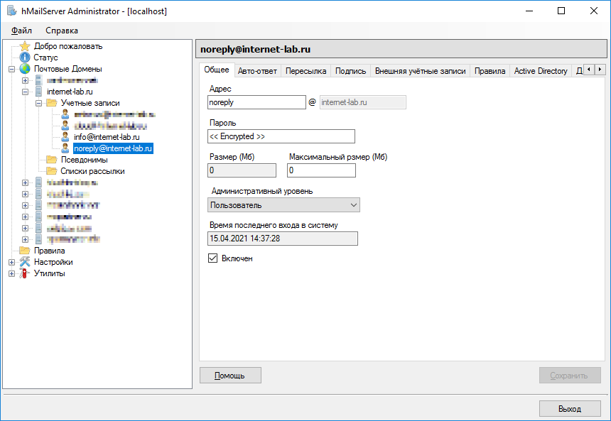Switch to the Авто-ответ tab
This screenshot has height=421, width=611.
[x=257, y=71]
